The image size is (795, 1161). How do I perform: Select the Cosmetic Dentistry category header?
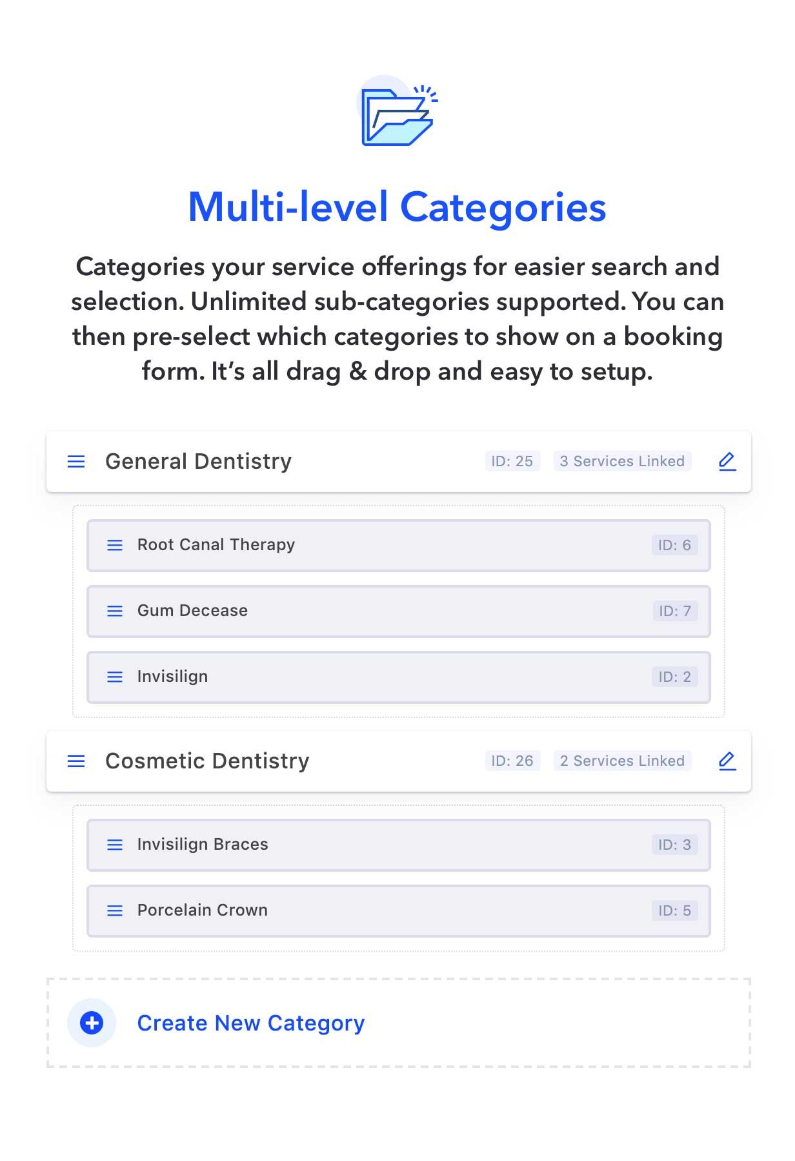[208, 761]
